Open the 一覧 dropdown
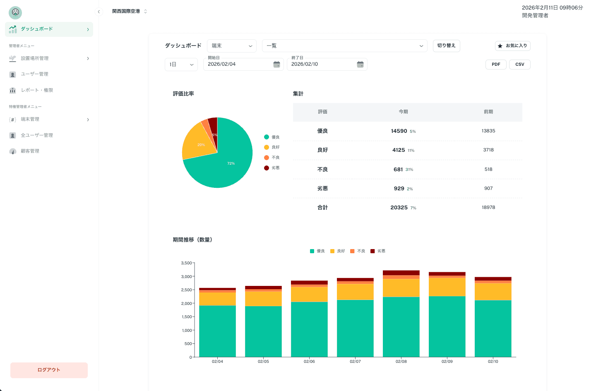Image resolution: width=596 pixels, height=391 pixels. pos(344,46)
